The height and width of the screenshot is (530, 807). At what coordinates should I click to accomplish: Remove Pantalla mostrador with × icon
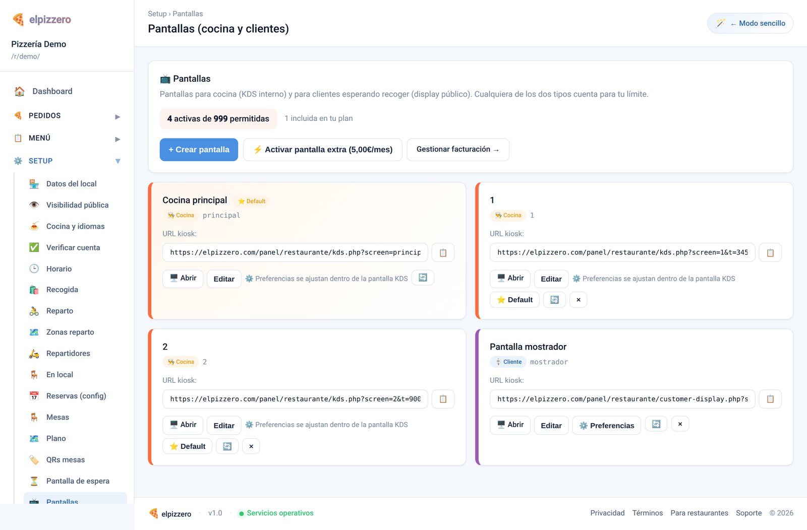[x=680, y=424]
